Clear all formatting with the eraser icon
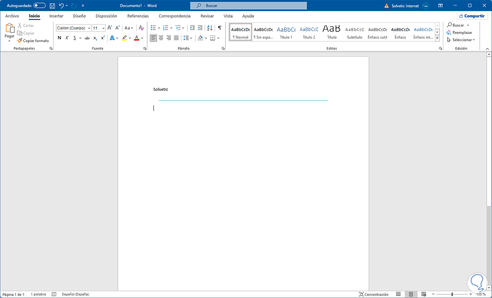 [141, 28]
